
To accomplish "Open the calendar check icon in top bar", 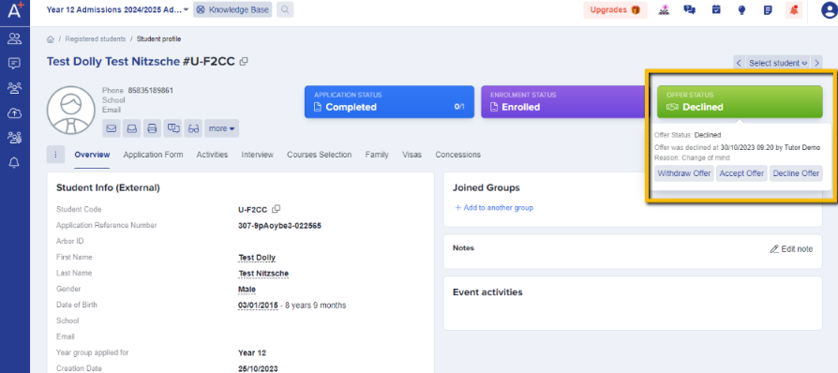I will pos(716,10).
